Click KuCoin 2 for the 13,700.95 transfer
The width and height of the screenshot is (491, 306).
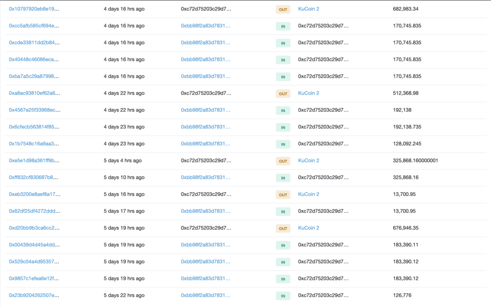[x=308, y=194]
